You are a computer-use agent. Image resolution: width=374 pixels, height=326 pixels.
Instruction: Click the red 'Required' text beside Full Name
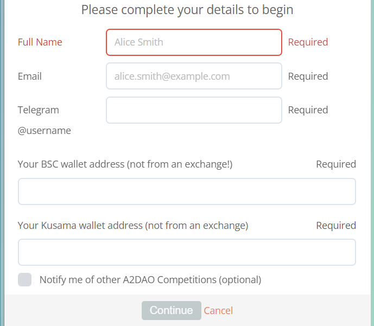[x=308, y=42]
